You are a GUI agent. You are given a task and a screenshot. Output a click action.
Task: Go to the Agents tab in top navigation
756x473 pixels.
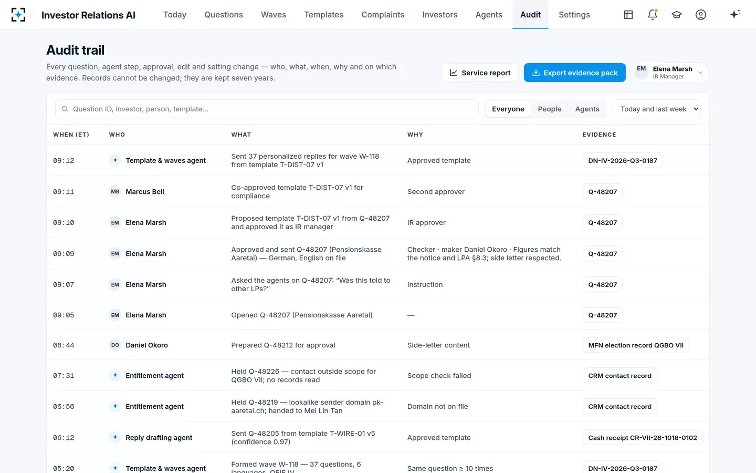tap(489, 15)
